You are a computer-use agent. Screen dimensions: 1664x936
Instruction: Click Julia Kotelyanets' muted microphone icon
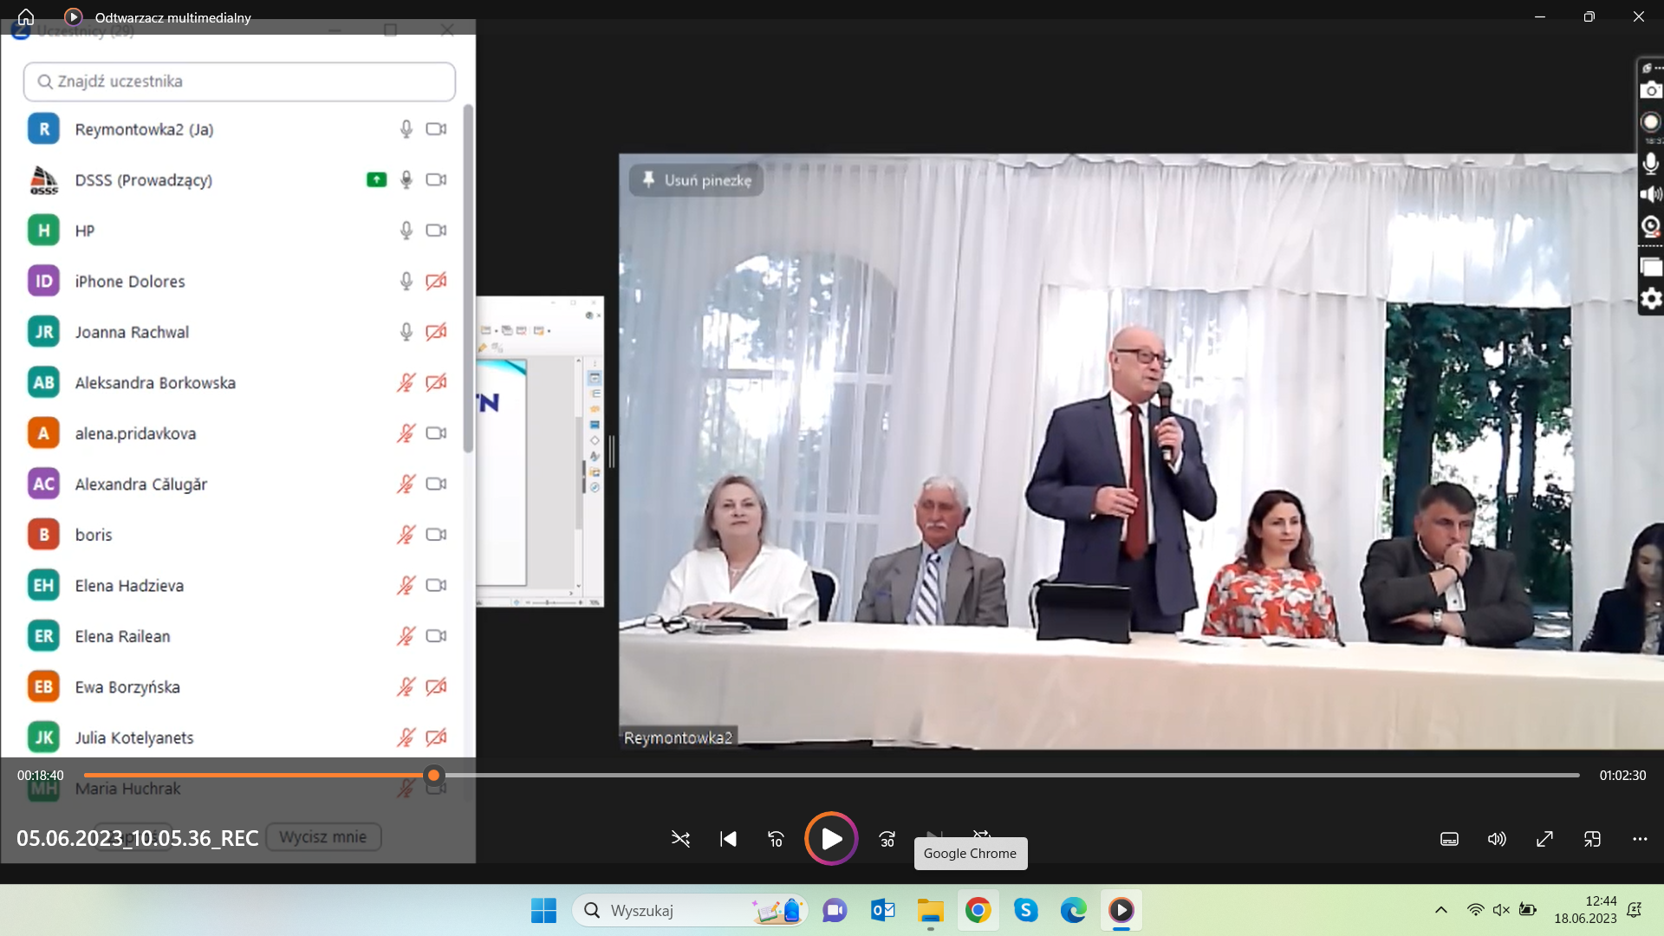point(406,738)
